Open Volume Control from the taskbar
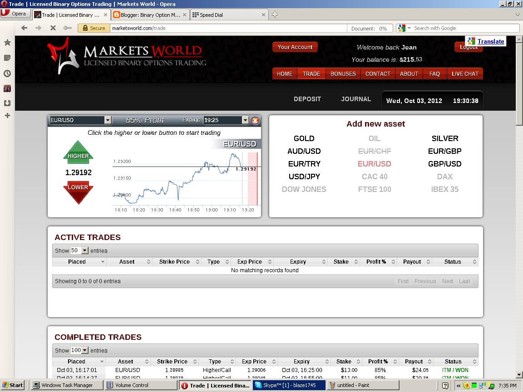 pos(141,385)
